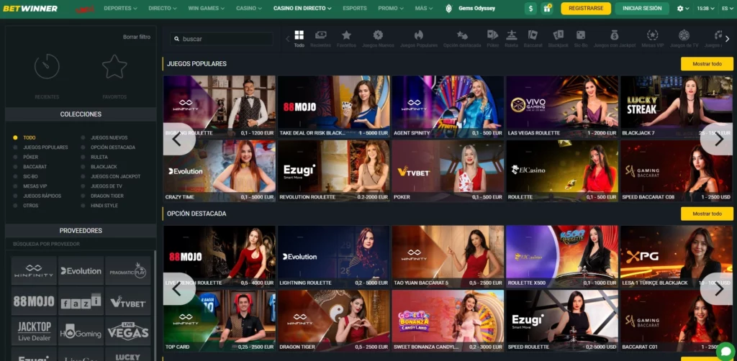Expand the Casino menu dropdown
This screenshot has width=737, height=361.
click(x=249, y=9)
